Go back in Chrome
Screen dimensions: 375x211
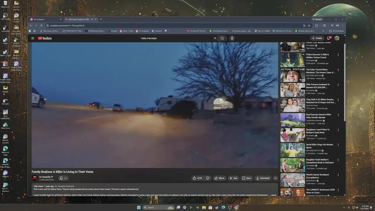click(x=30, y=25)
